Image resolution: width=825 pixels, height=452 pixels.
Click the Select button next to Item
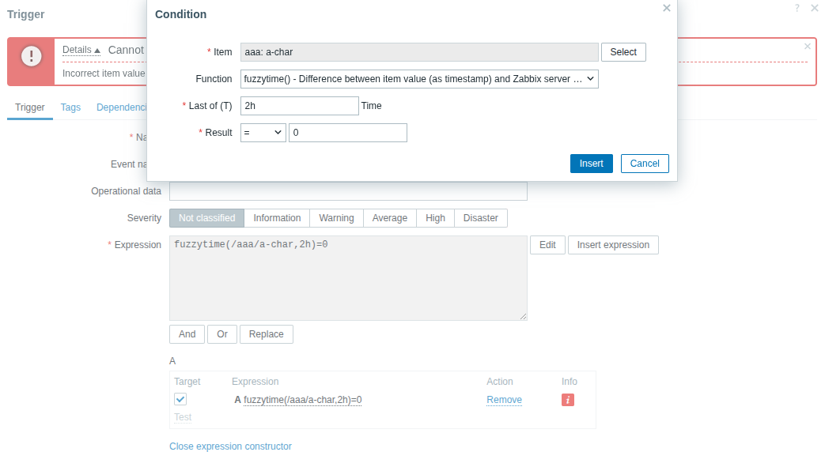tap(623, 52)
